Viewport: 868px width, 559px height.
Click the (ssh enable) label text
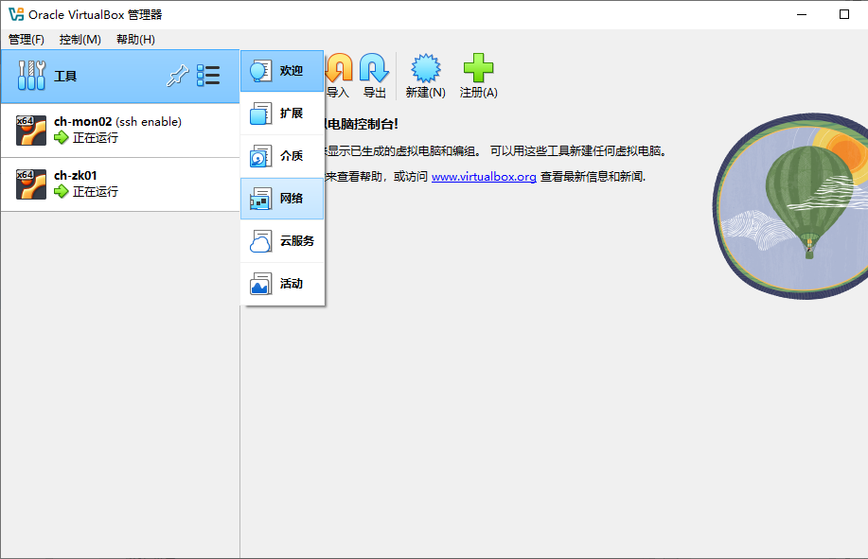pyautogui.click(x=149, y=122)
